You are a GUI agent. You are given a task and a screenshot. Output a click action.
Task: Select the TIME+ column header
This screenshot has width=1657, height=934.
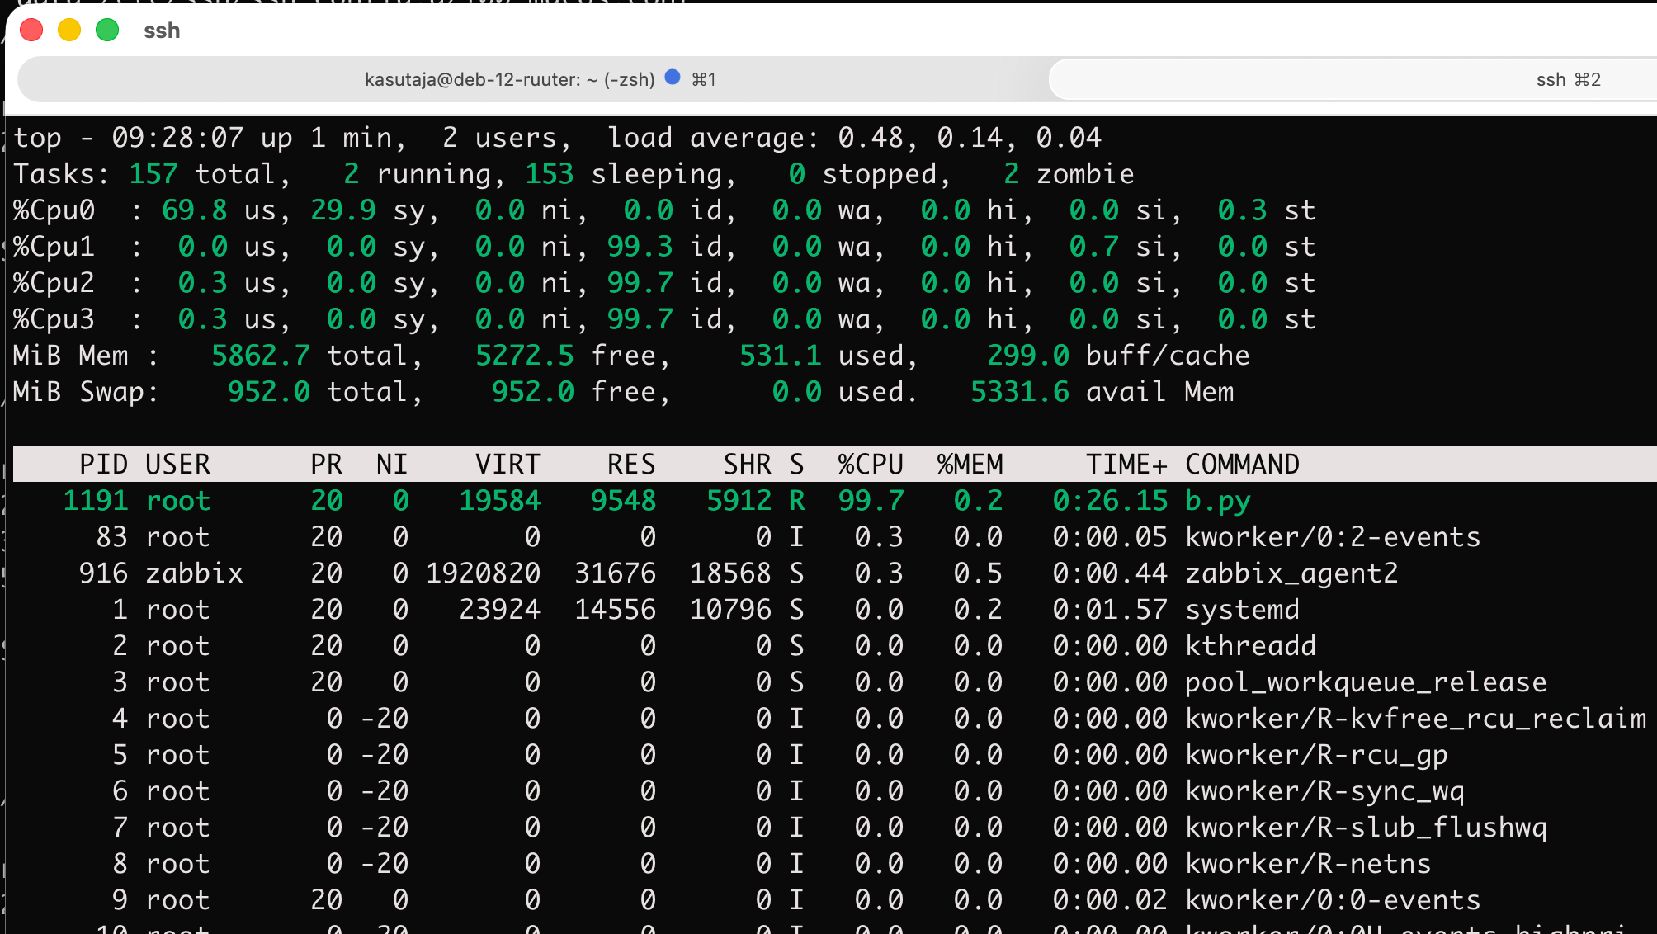pos(1126,465)
